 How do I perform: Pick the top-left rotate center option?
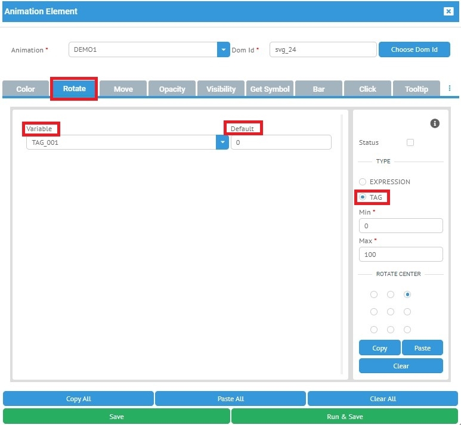374,294
